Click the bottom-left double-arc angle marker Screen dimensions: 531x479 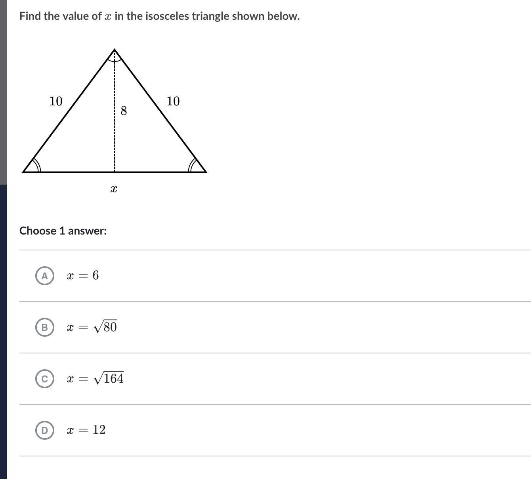point(36,166)
